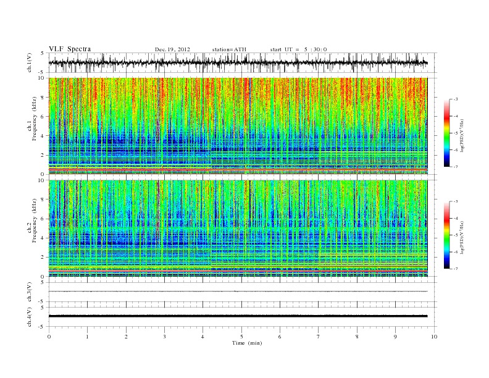
Task: Click the "ch.3(V)" axis label
Action: point(30,292)
